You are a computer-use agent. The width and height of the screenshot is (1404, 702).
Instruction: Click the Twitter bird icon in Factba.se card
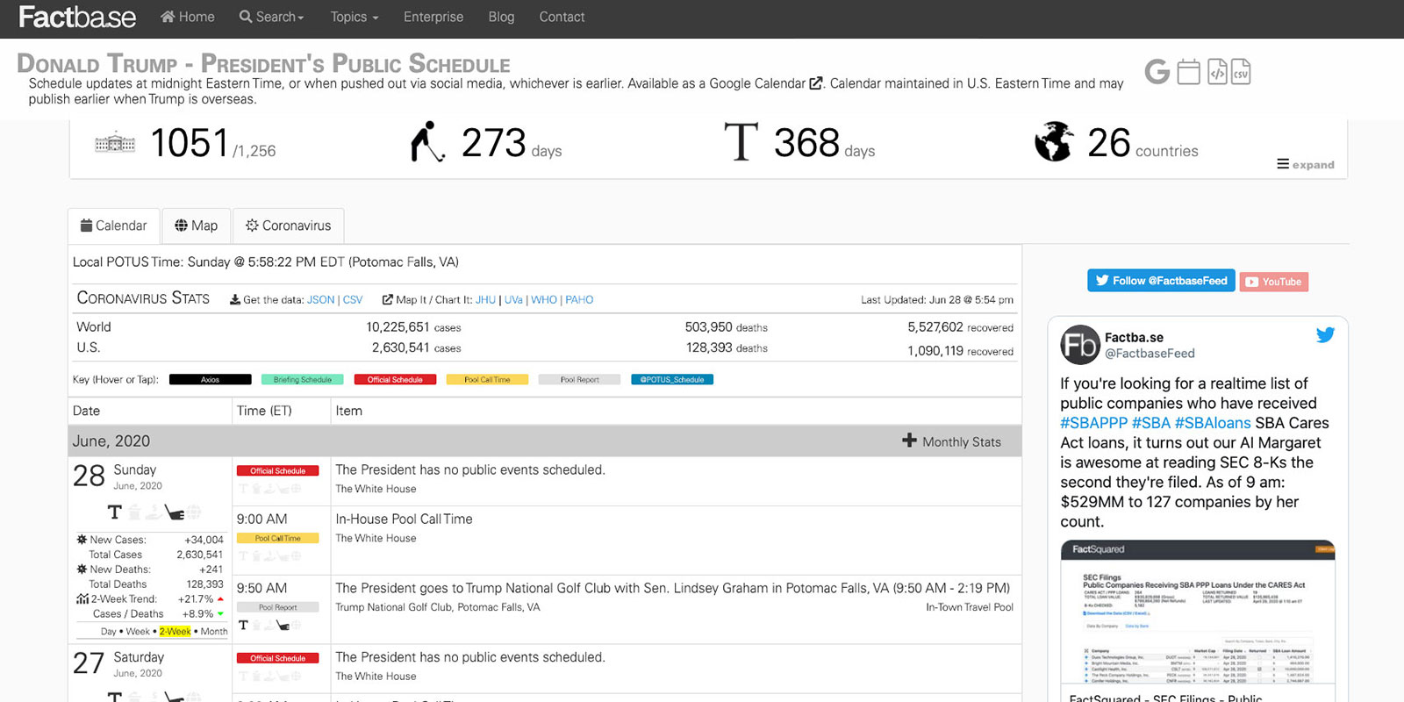(1325, 334)
